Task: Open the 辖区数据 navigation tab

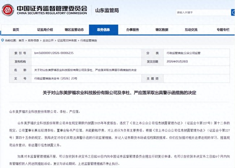Action: click(x=162, y=30)
